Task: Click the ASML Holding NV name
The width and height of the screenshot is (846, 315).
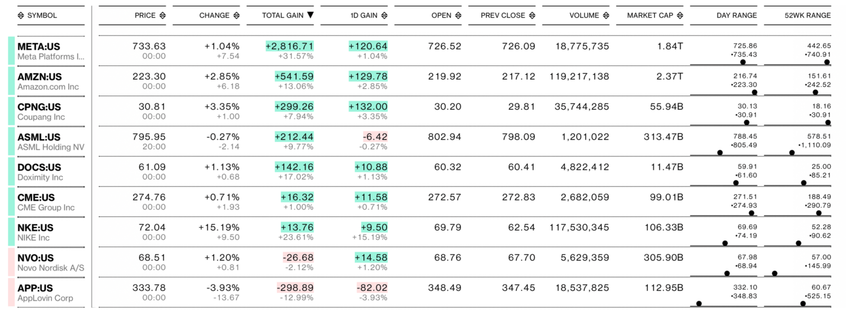Action: pos(51,147)
